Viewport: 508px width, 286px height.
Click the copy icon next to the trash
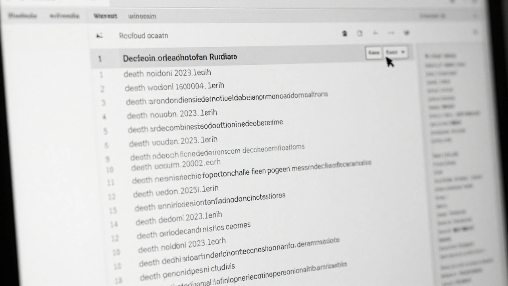click(360, 33)
